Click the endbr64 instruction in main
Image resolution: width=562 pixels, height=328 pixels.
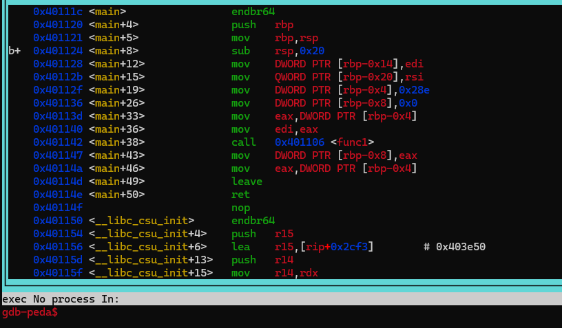click(x=253, y=12)
